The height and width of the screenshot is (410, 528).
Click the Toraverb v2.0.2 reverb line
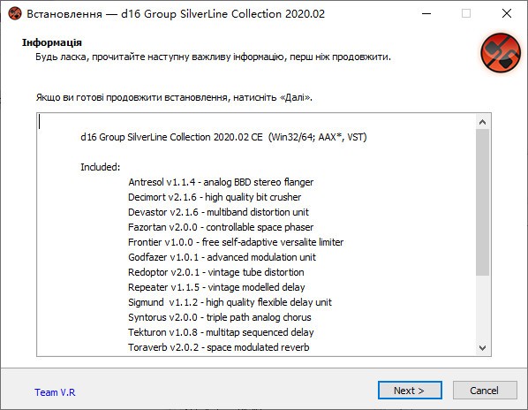[219, 347]
